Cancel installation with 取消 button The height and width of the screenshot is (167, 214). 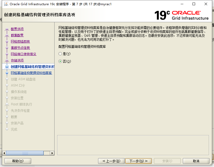196,161
